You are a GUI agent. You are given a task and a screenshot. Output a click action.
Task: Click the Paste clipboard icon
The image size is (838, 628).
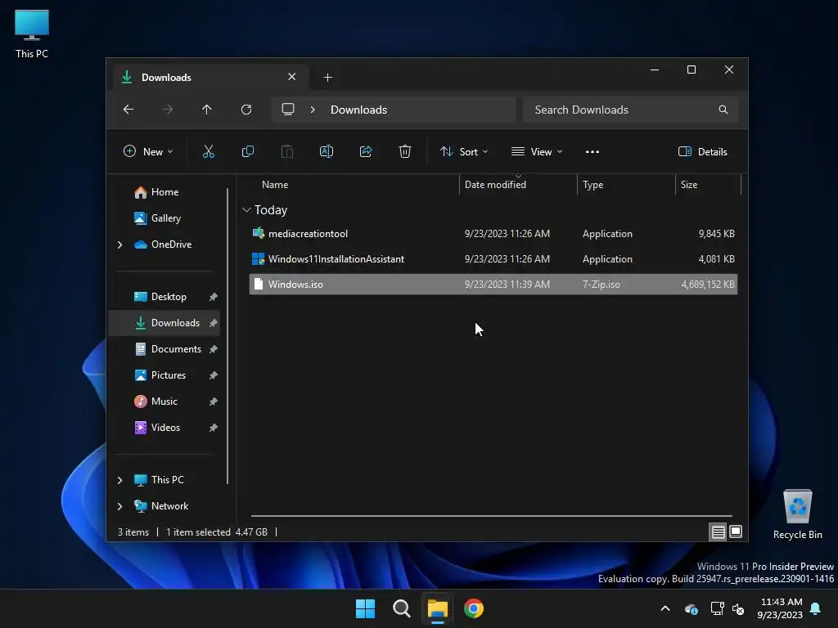[x=287, y=151]
